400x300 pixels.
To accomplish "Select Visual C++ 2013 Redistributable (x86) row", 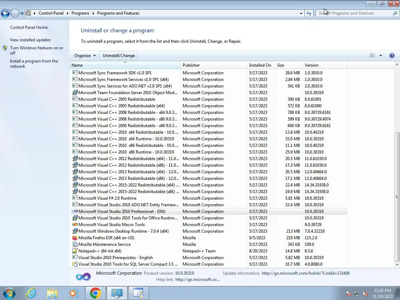I will coord(208,178).
